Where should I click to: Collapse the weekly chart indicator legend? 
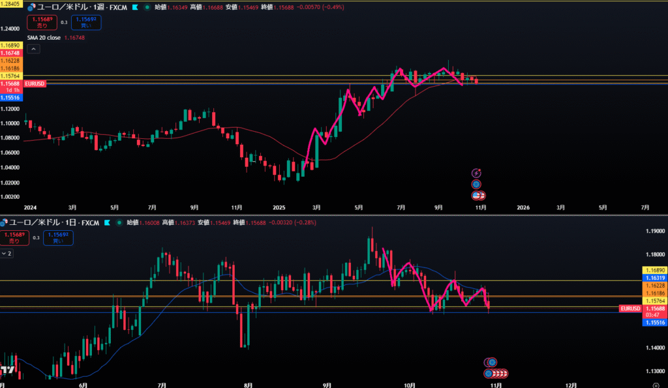[33, 49]
